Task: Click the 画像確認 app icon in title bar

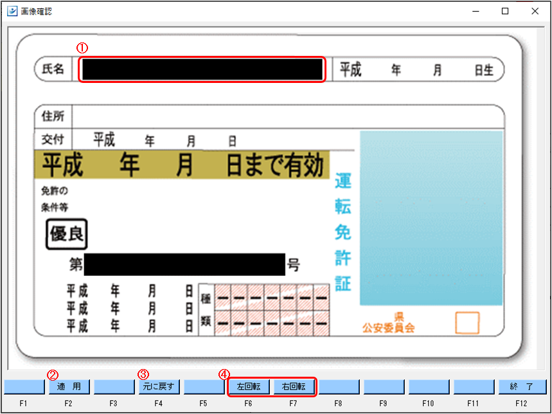Action: pos(12,12)
